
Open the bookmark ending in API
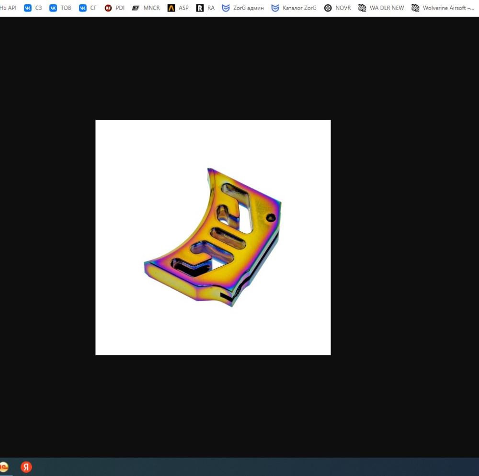tap(8, 8)
